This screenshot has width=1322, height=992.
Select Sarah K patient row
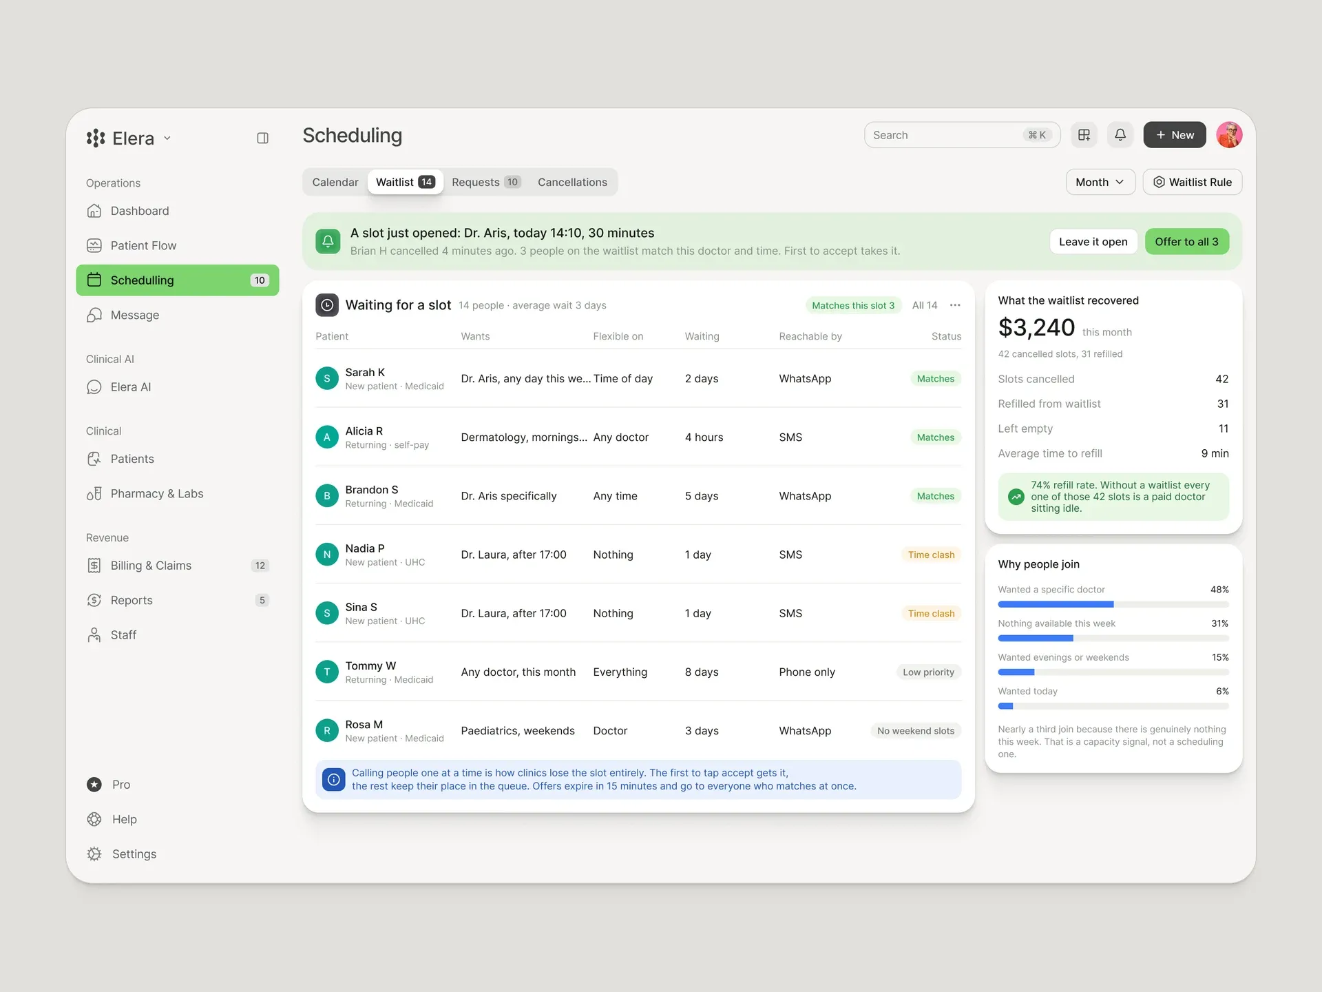click(x=638, y=379)
